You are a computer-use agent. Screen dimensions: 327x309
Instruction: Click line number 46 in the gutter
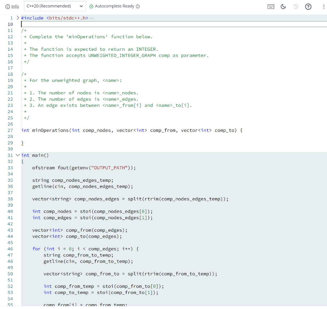(x=10, y=249)
